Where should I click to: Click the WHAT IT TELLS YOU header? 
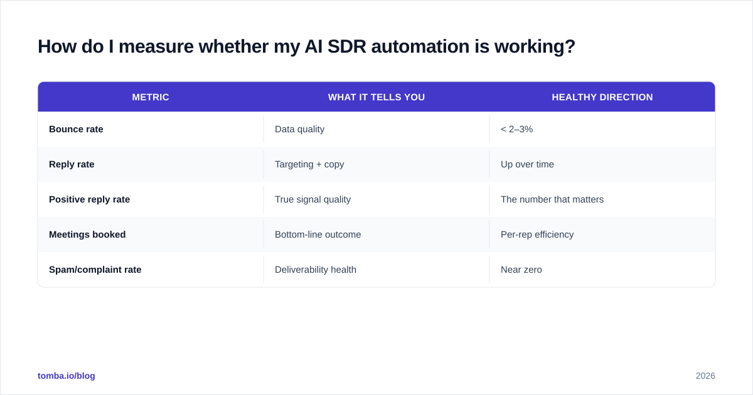[376, 97]
